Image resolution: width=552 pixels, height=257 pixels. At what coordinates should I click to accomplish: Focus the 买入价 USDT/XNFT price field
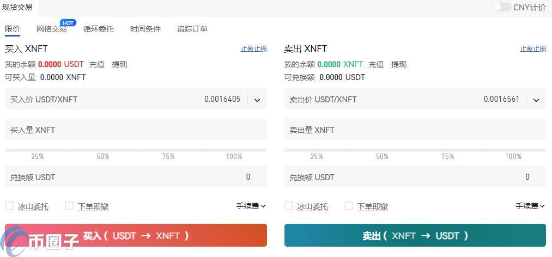[136, 99]
